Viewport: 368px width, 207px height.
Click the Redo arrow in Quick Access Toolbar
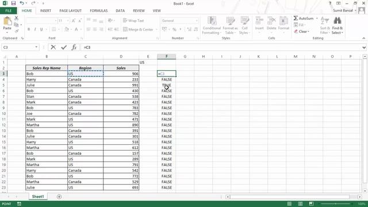point(33,3)
